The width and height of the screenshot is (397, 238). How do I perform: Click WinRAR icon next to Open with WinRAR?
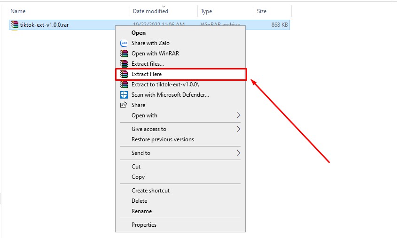click(124, 54)
